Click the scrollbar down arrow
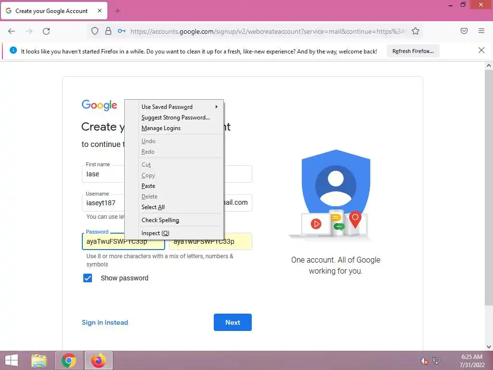The width and height of the screenshot is (493, 370). pyautogui.click(x=489, y=347)
